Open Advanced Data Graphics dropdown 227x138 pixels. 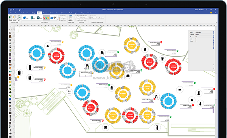[x=97, y=18]
